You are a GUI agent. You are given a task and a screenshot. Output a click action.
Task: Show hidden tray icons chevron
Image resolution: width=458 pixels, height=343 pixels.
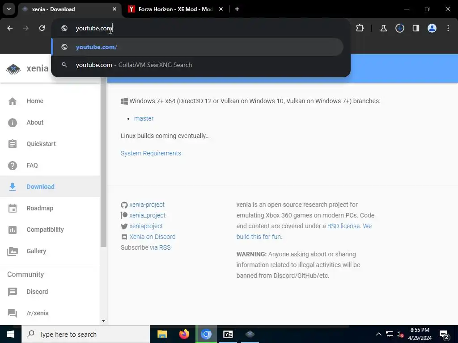378,334
